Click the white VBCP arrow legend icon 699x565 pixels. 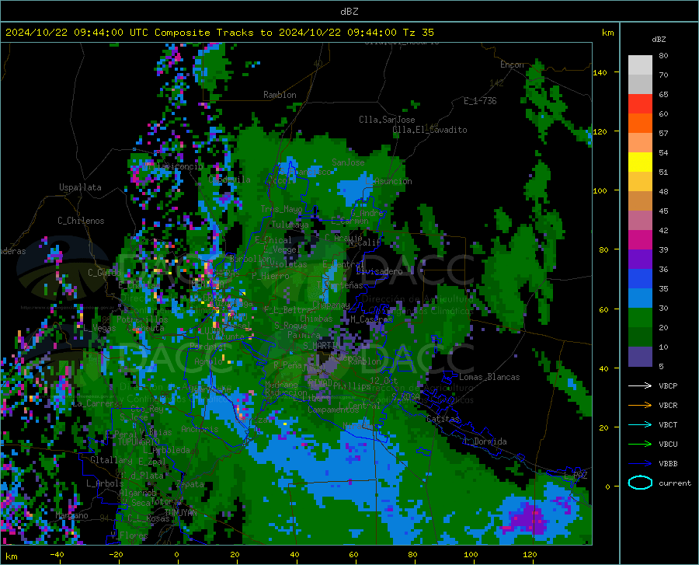[x=640, y=385]
